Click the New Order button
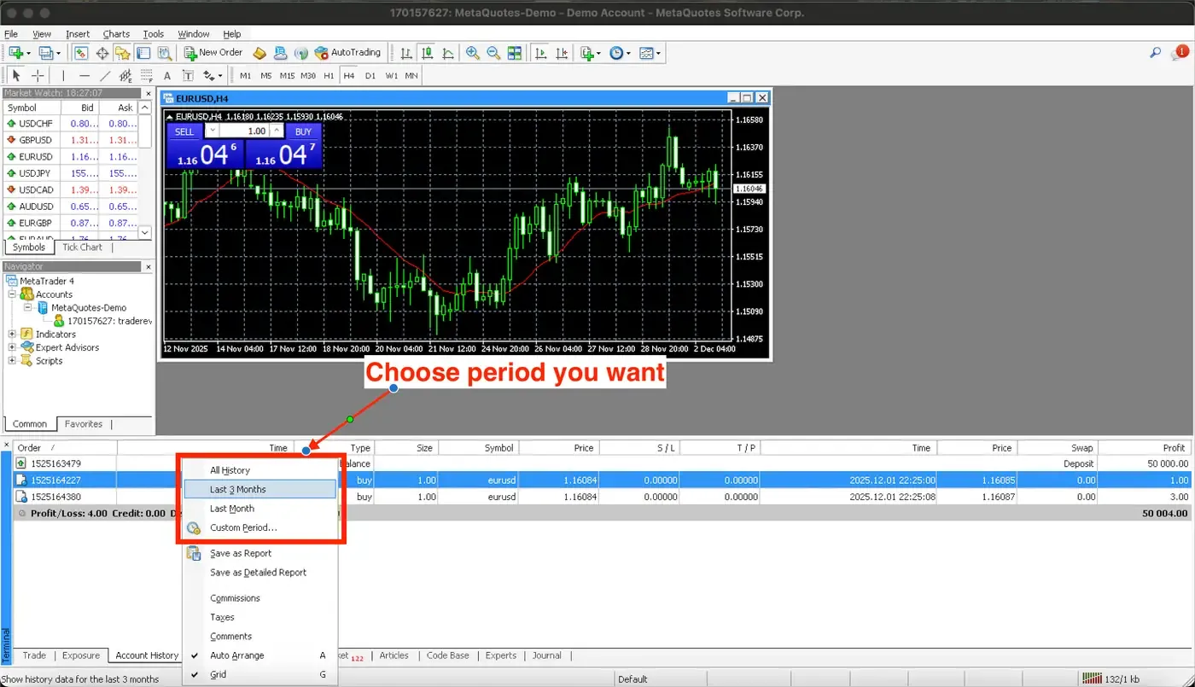Screen dimensions: 1195x687 coord(214,53)
